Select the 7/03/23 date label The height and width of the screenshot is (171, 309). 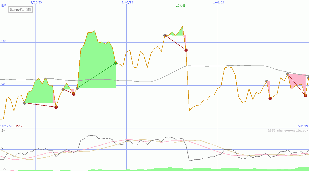coord(127,2)
